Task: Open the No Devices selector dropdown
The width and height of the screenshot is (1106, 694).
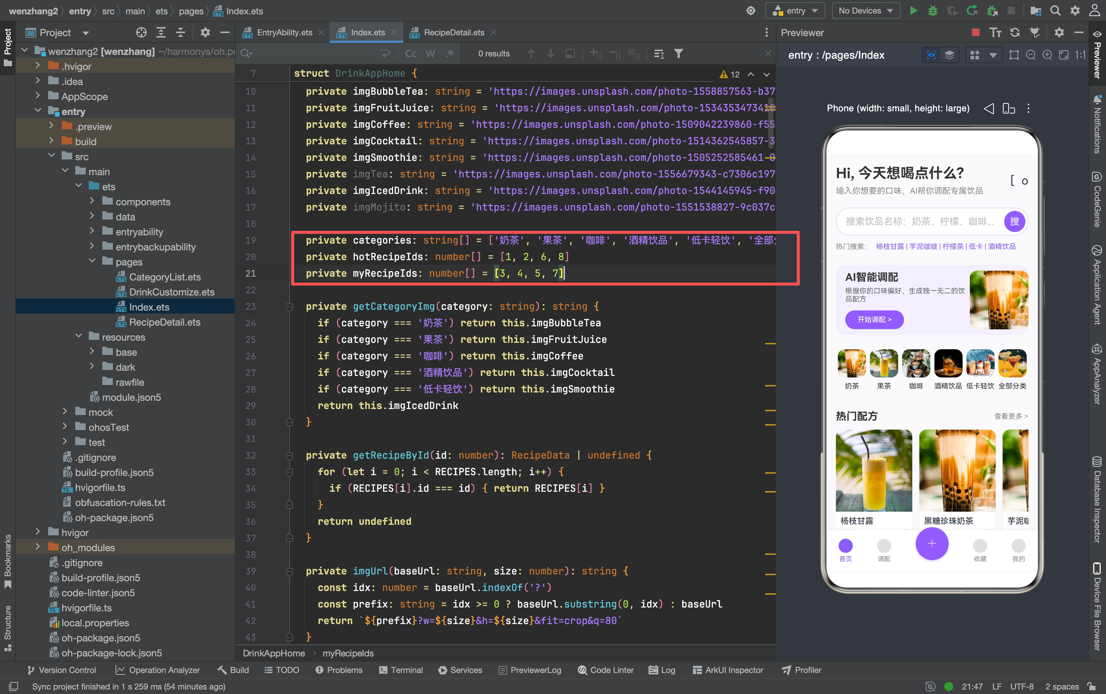Action: (866, 11)
